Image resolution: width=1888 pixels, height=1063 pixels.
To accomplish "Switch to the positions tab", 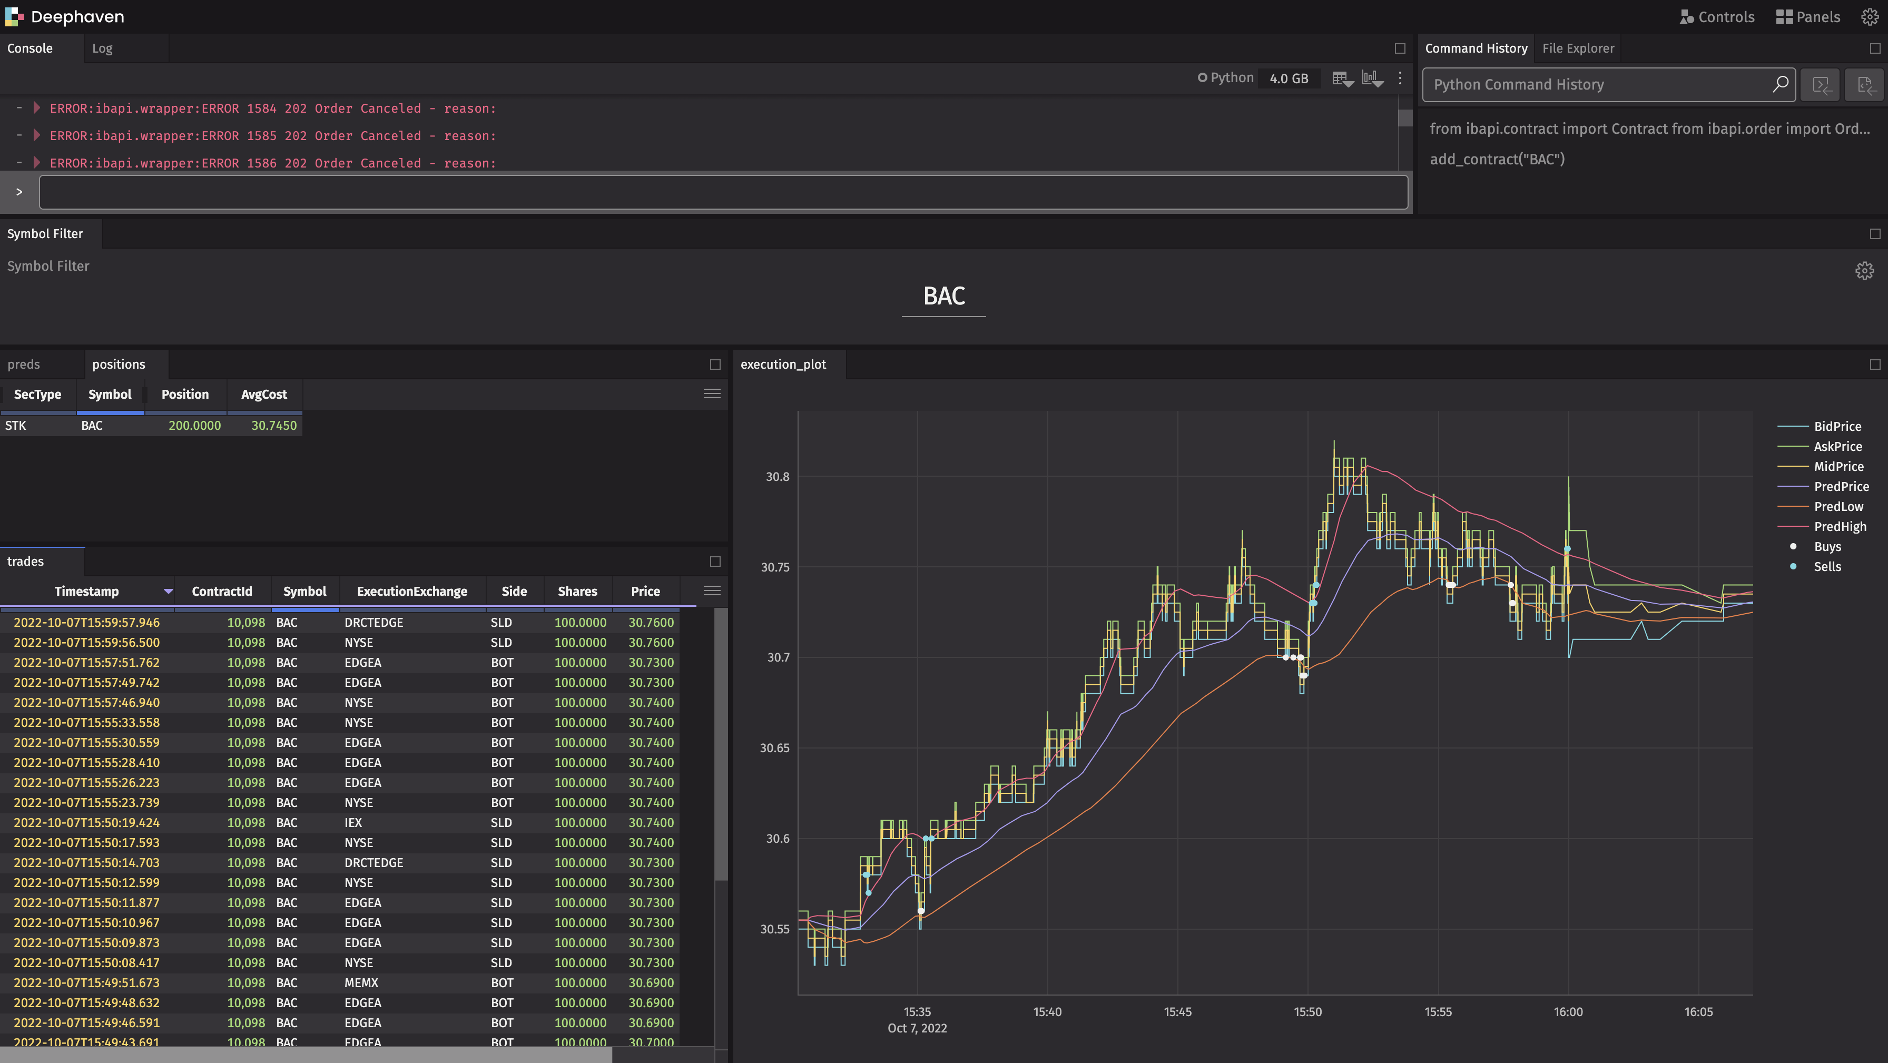I will point(119,365).
